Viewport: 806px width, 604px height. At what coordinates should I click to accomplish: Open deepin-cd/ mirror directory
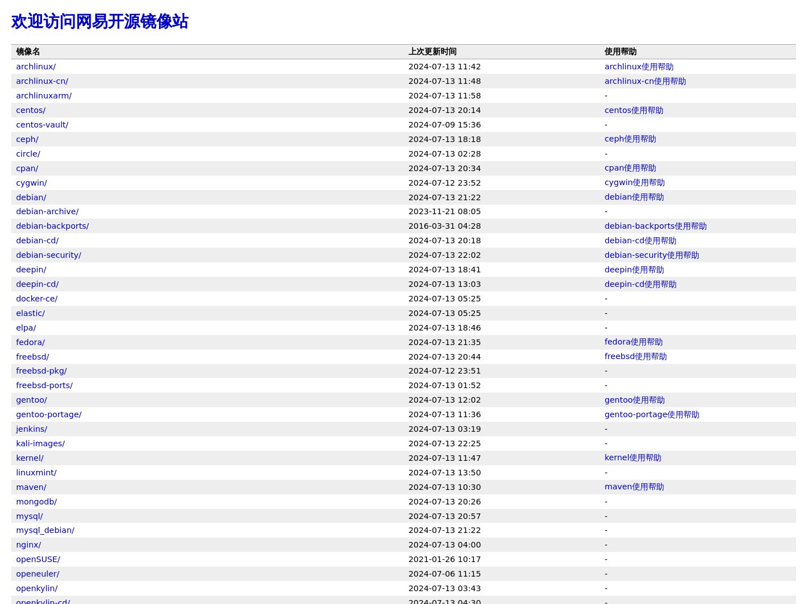pos(38,284)
